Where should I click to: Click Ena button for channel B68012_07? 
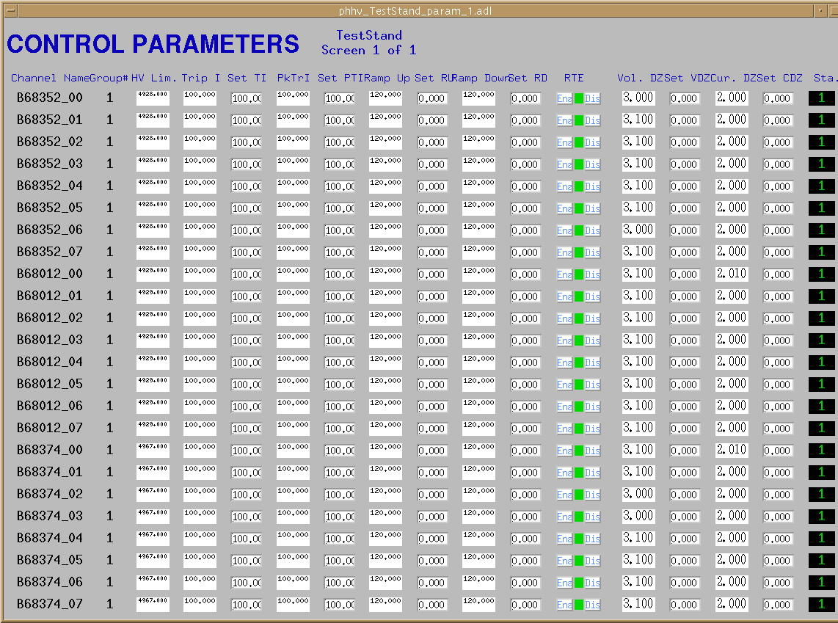click(564, 429)
